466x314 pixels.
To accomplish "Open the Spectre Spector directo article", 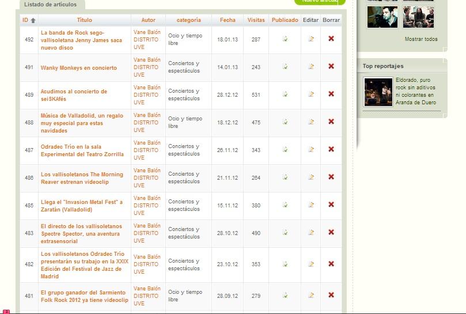I will [81, 234].
